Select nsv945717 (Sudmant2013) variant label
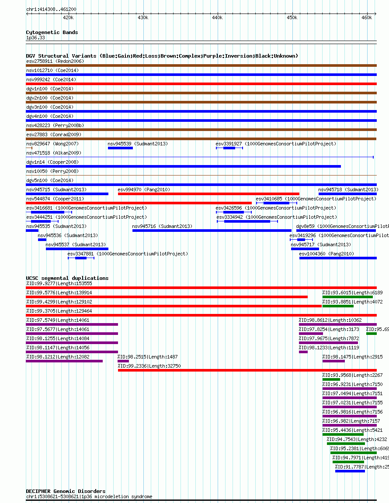The height and width of the screenshot is (503, 389). click(x=321, y=245)
